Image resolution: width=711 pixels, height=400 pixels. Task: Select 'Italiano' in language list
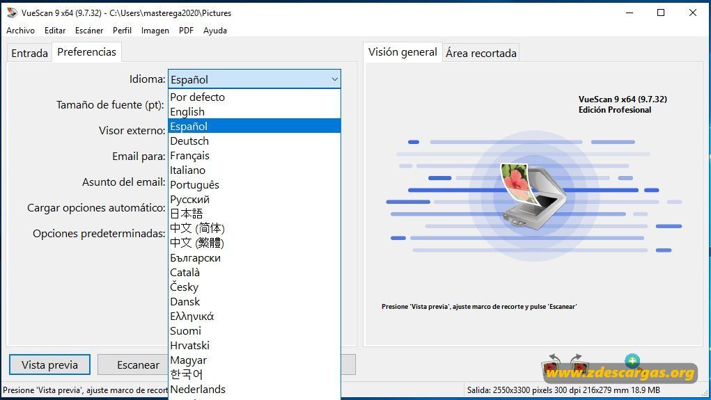[254, 170]
